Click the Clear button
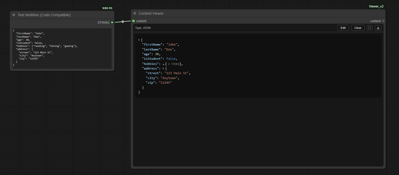This screenshot has width=399, height=175. click(x=358, y=28)
